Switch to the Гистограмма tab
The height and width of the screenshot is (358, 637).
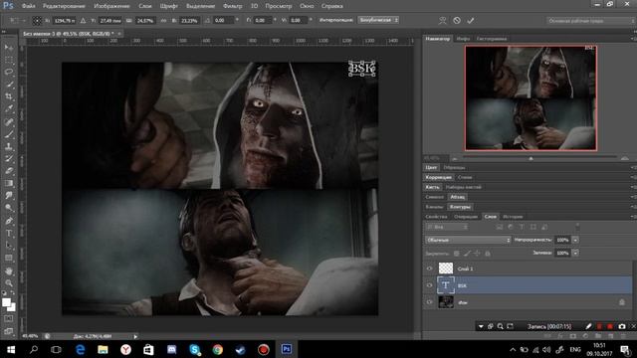tap(492, 39)
